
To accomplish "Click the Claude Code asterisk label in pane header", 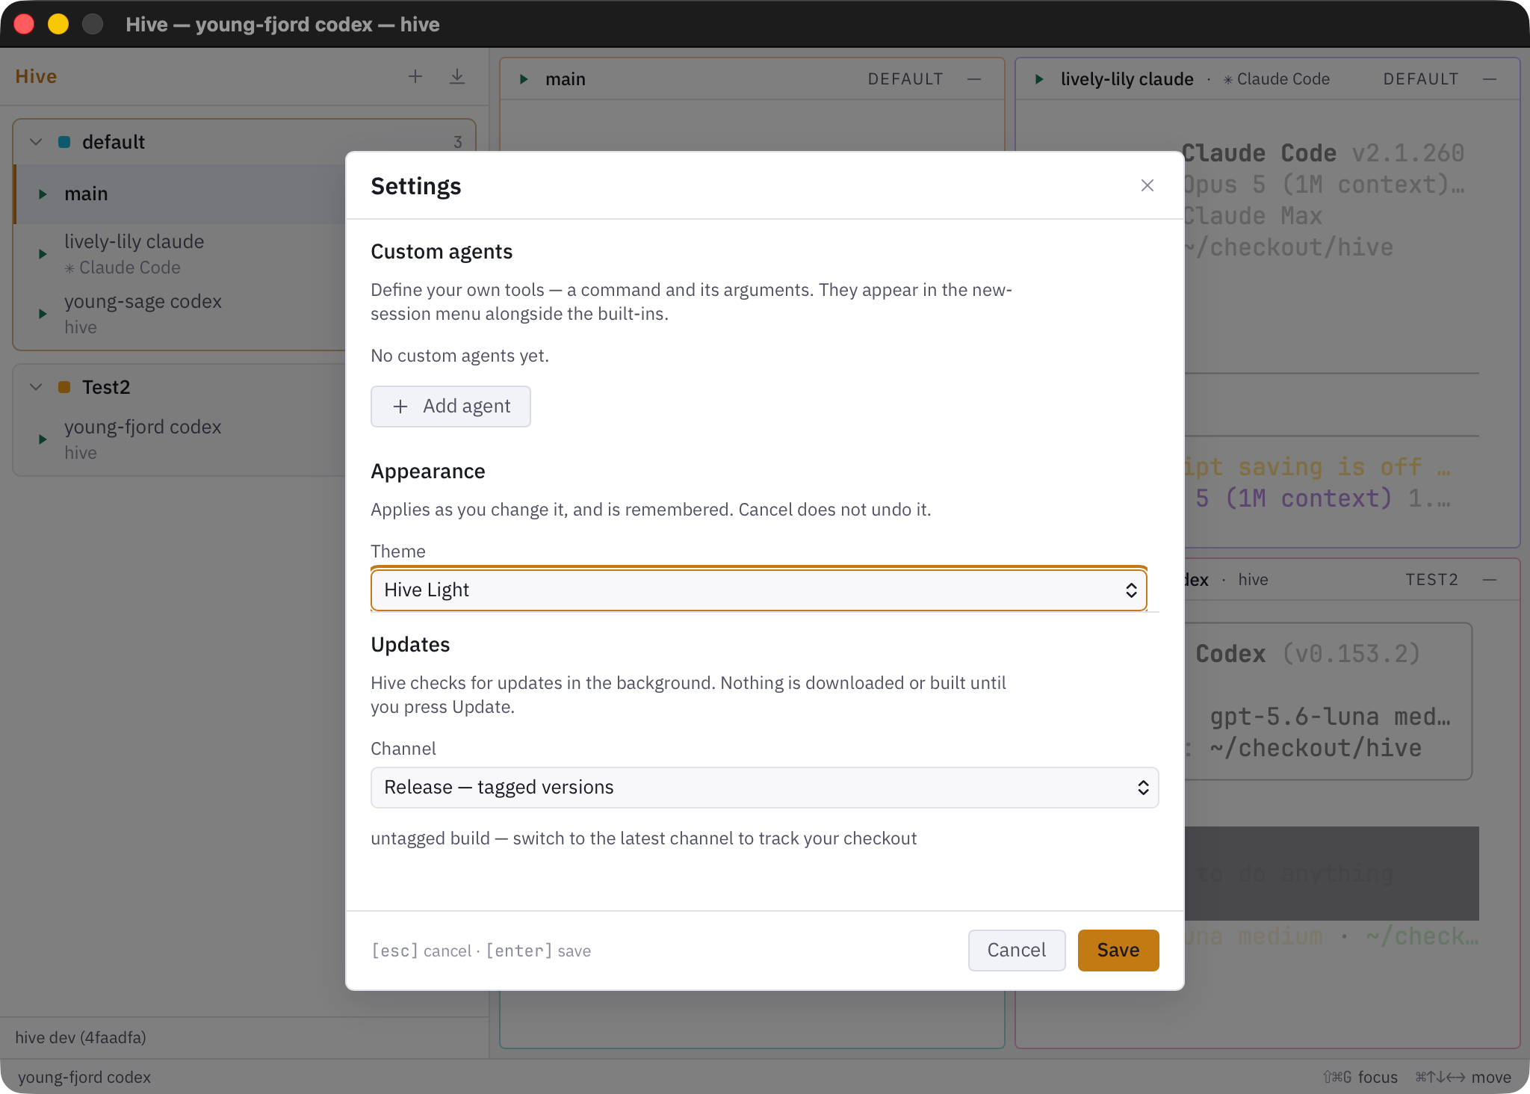I will click(1276, 79).
